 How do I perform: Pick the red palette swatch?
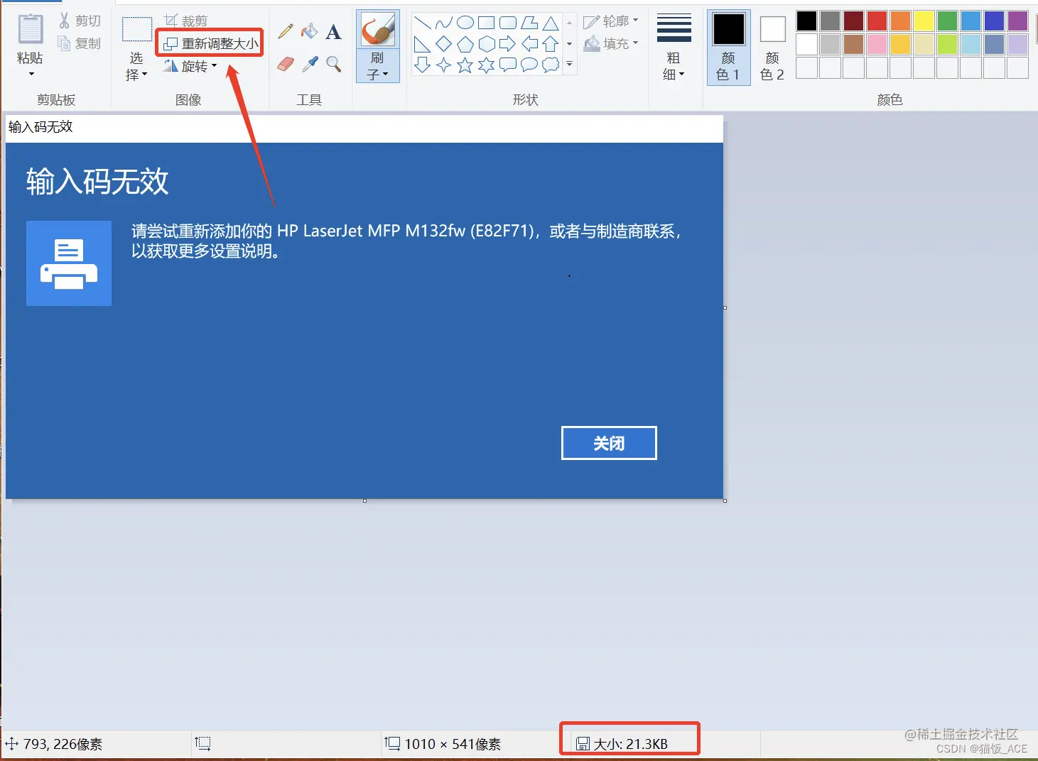point(877,21)
